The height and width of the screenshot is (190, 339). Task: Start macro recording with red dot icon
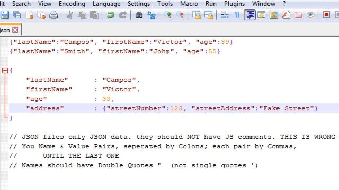[326, 15]
